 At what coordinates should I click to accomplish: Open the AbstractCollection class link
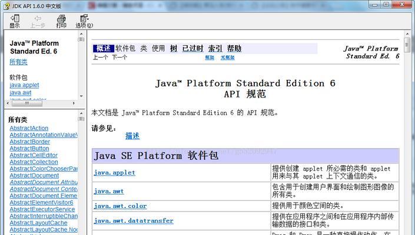point(34,162)
